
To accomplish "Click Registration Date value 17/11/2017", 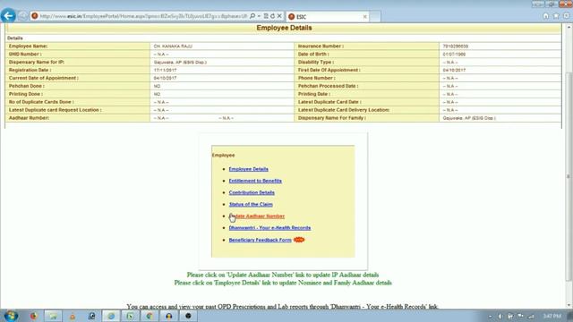I will pyautogui.click(x=165, y=70).
